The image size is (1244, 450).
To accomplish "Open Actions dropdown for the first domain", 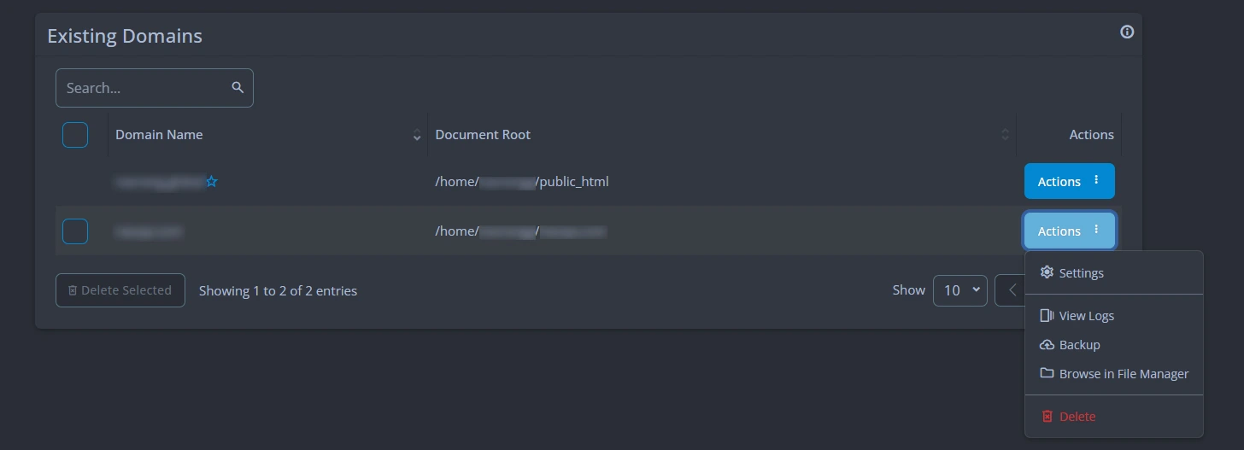I will [1070, 181].
